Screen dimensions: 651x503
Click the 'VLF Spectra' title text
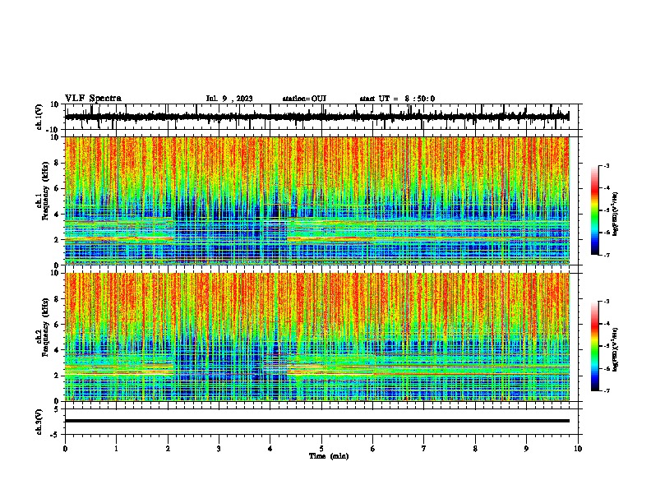tap(93, 99)
